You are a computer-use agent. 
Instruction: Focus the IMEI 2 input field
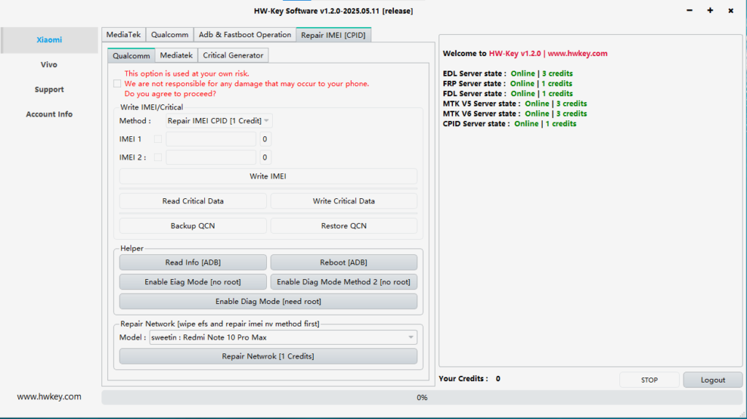click(x=211, y=157)
